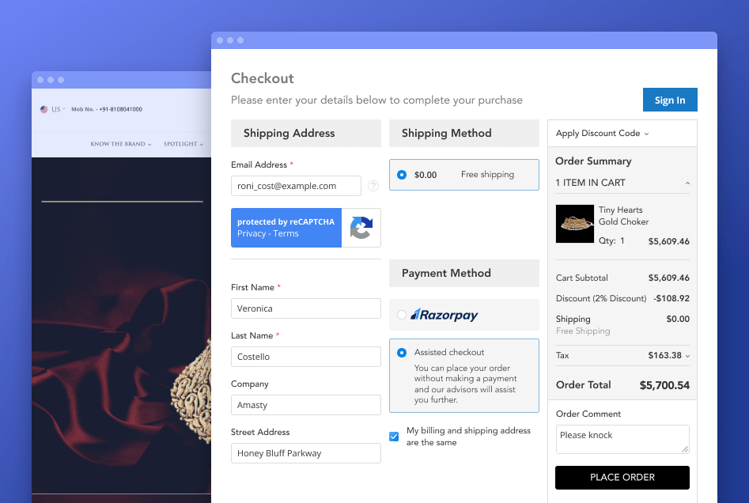Select Assisted checkout payment option
Screen dimensions: 749x503
(x=402, y=353)
